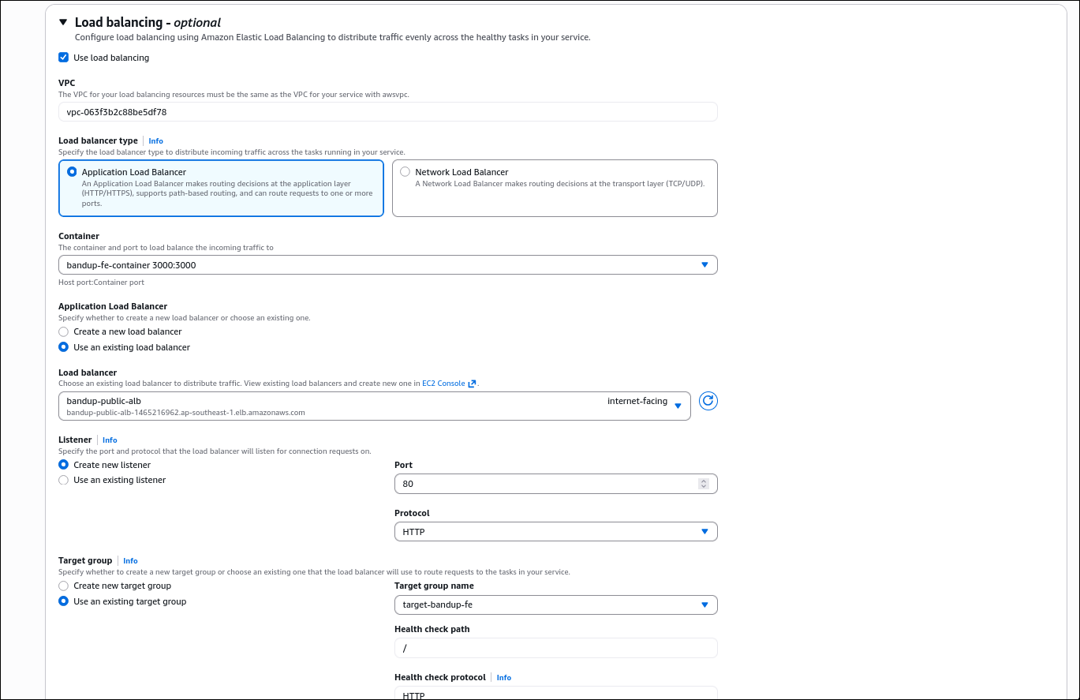The image size is (1080, 700).
Task: Click Info next to Health check protocol
Action: 503,677
